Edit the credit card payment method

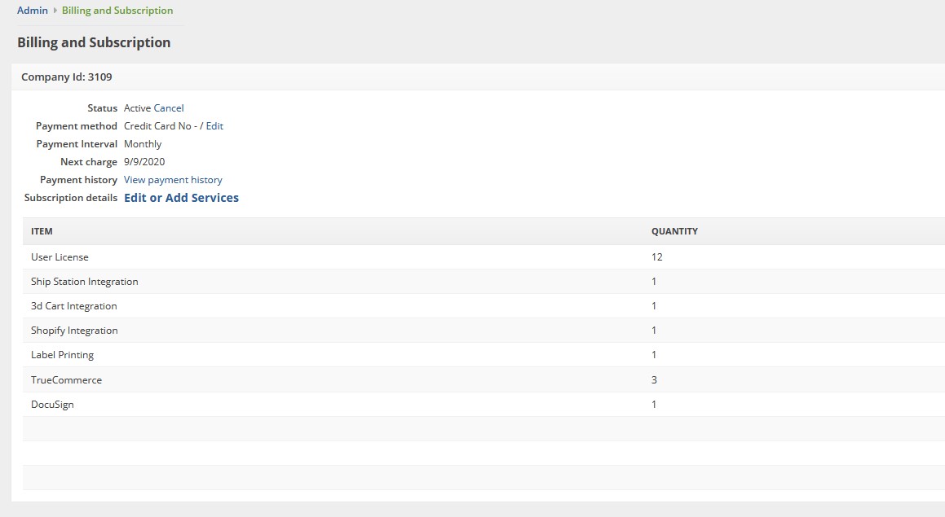[x=214, y=126]
